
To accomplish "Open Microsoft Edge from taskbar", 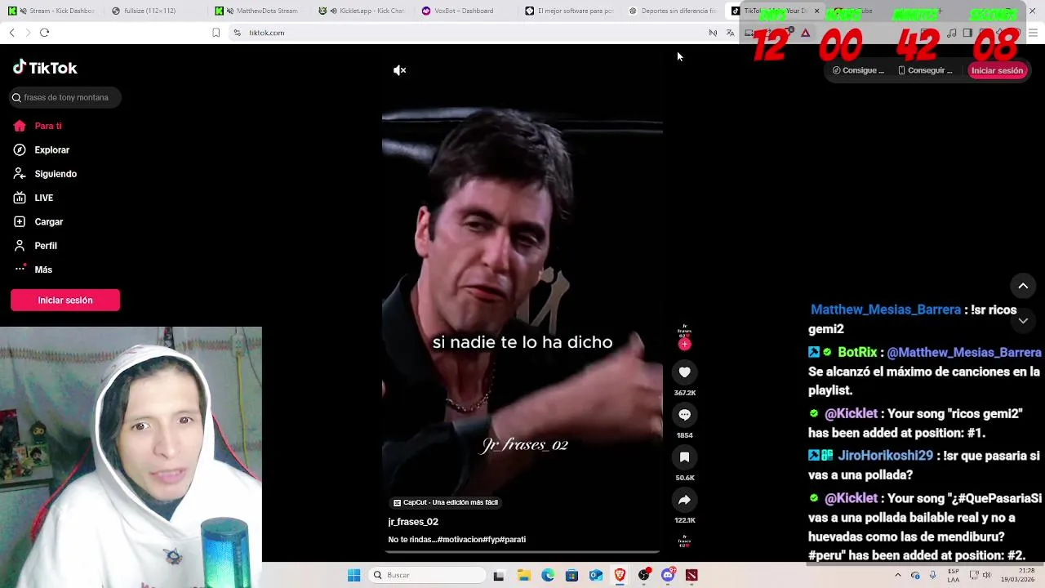I will pyautogui.click(x=548, y=575).
